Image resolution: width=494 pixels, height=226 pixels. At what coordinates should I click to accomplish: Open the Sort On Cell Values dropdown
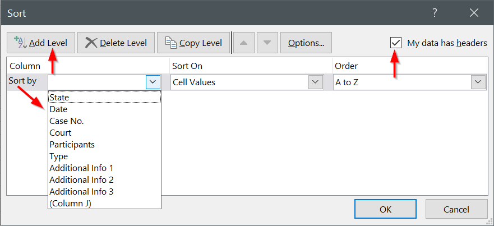[x=315, y=82]
